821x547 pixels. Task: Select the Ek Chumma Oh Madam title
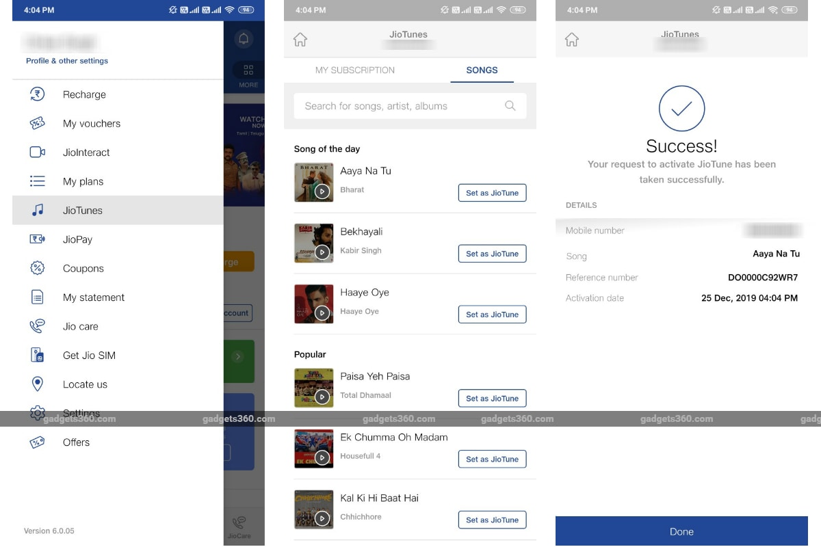tap(394, 437)
